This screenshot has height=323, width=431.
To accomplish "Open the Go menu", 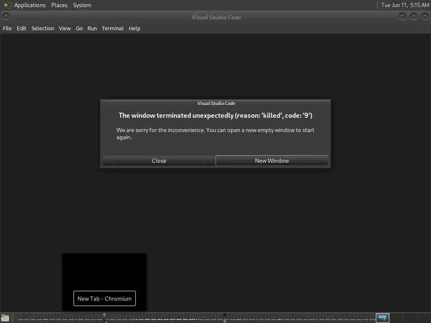I will [79, 28].
